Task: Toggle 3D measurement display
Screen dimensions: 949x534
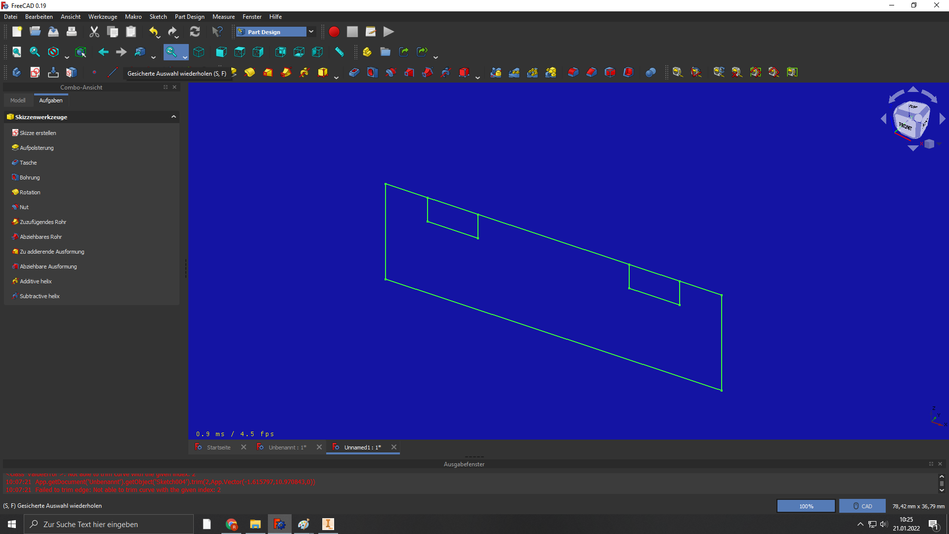Action: pos(774,72)
